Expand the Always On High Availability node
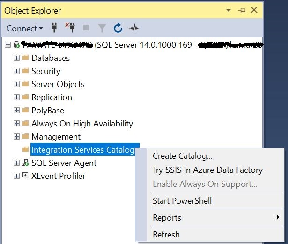This screenshot has height=244, width=288. tap(16, 124)
